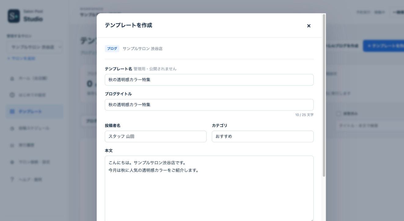Image resolution: width=404 pixels, height=221 pixels.
Task: Click the home icon in the blurred sidebar
Action: click(x=12, y=78)
